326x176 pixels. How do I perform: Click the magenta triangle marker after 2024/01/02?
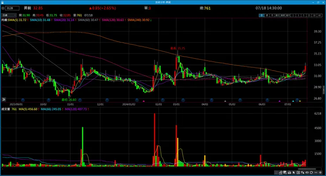(x=144, y=101)
